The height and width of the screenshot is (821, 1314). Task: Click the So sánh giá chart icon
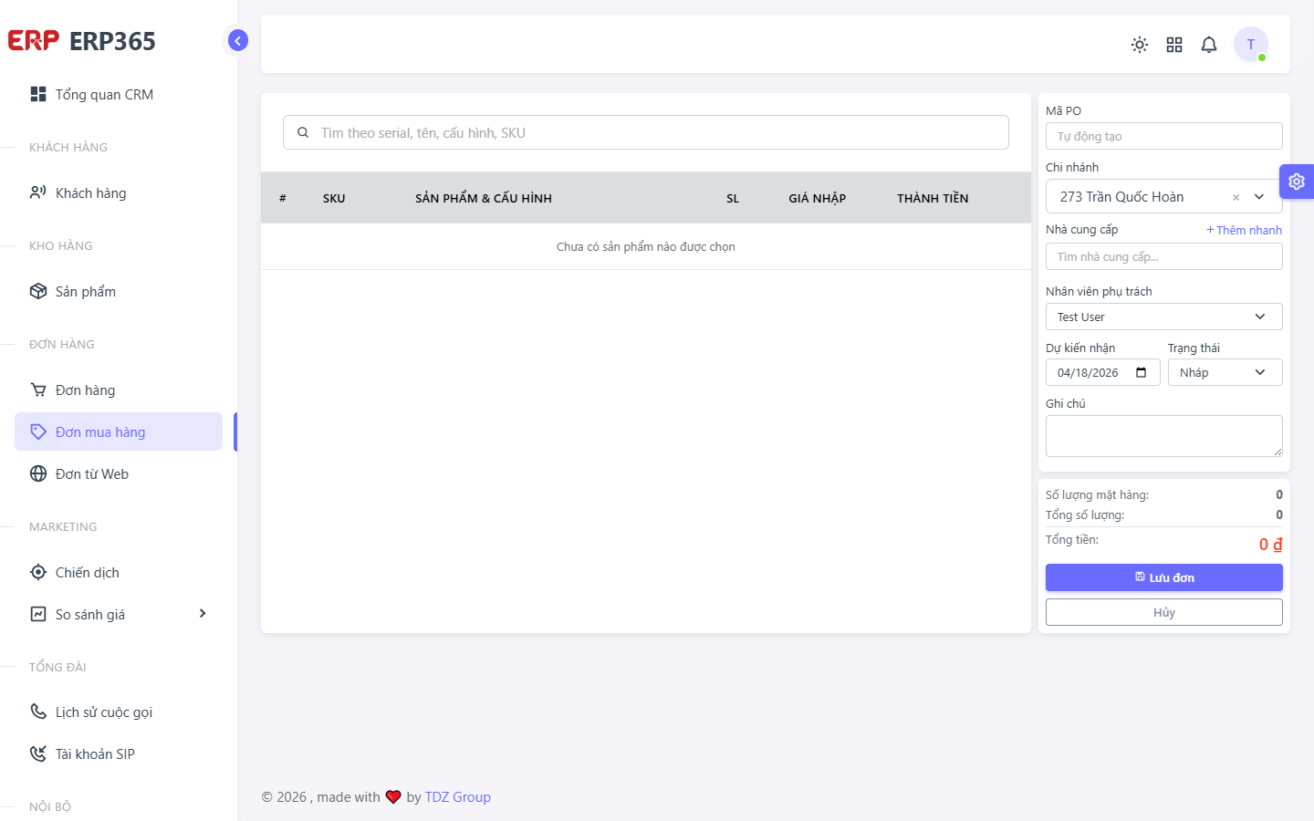[38, 614]
